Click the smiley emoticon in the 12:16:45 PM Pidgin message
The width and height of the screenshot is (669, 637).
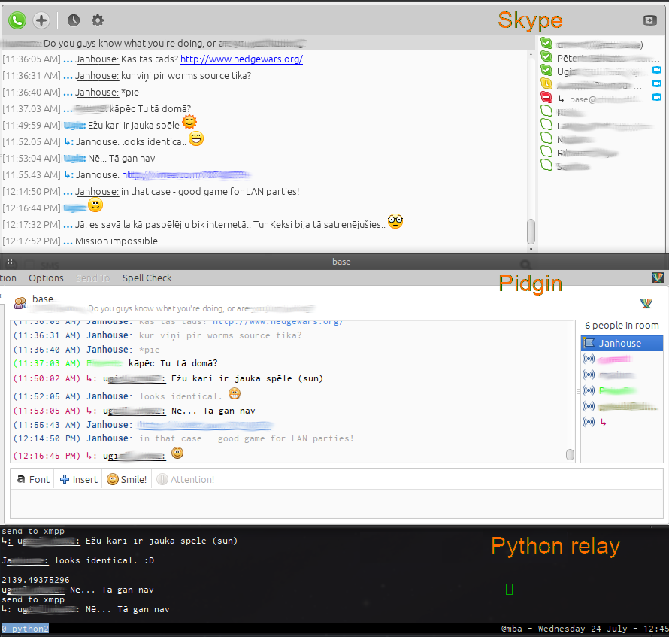pos(177,453)
